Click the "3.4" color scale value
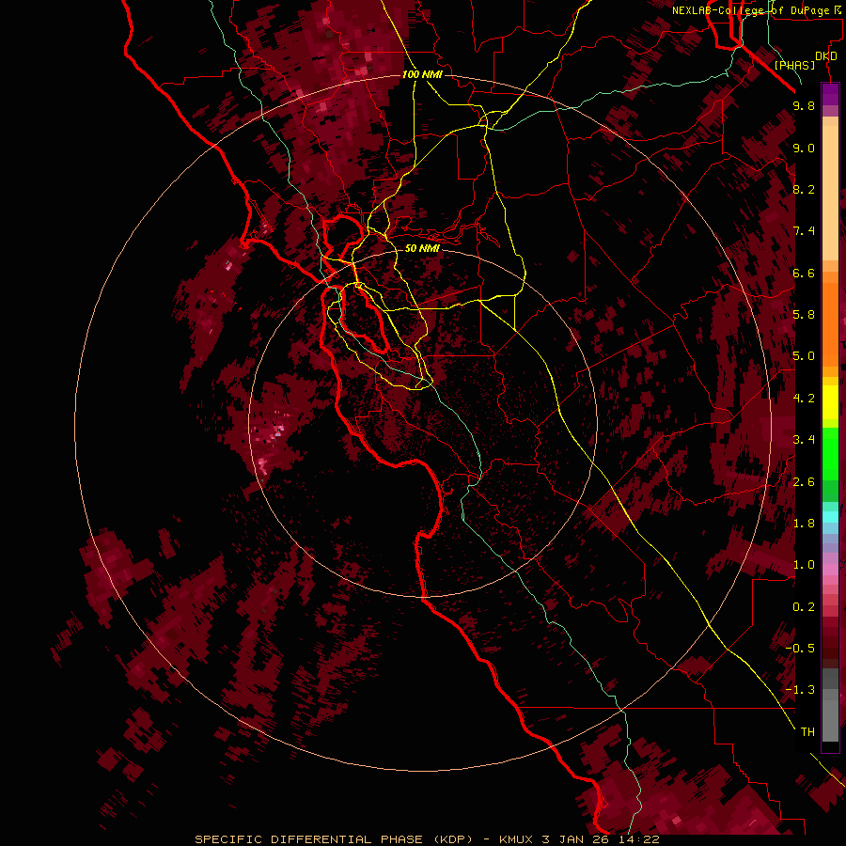The image size is (846, 846). point(804,440)
